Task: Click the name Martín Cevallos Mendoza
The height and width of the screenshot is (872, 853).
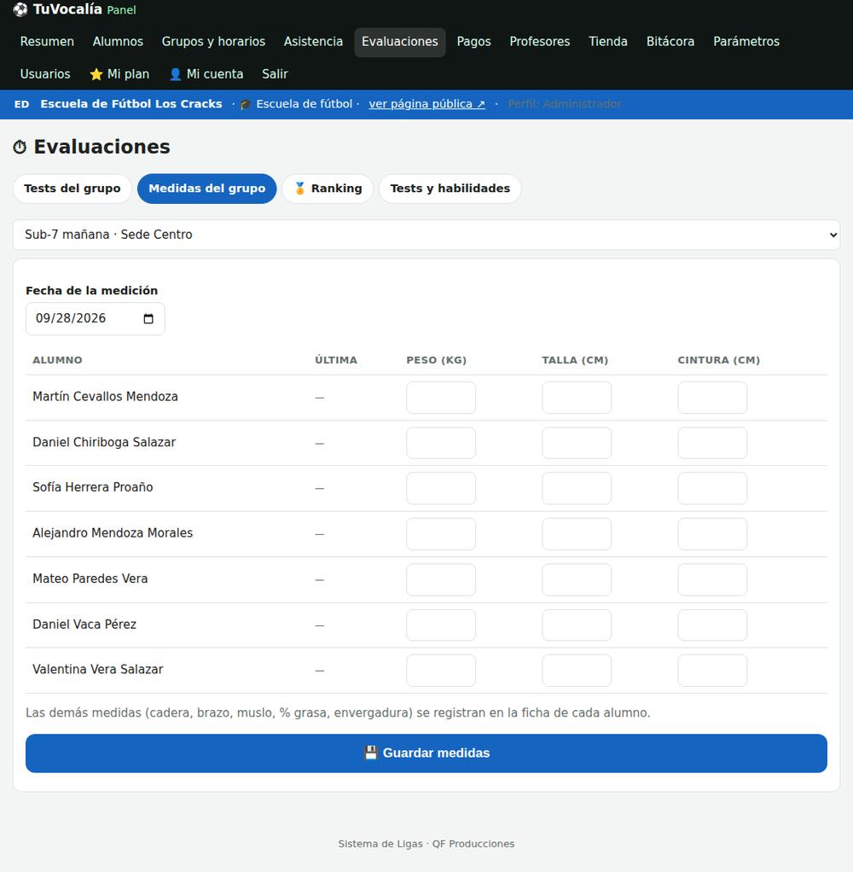Action: coord(105,397)
